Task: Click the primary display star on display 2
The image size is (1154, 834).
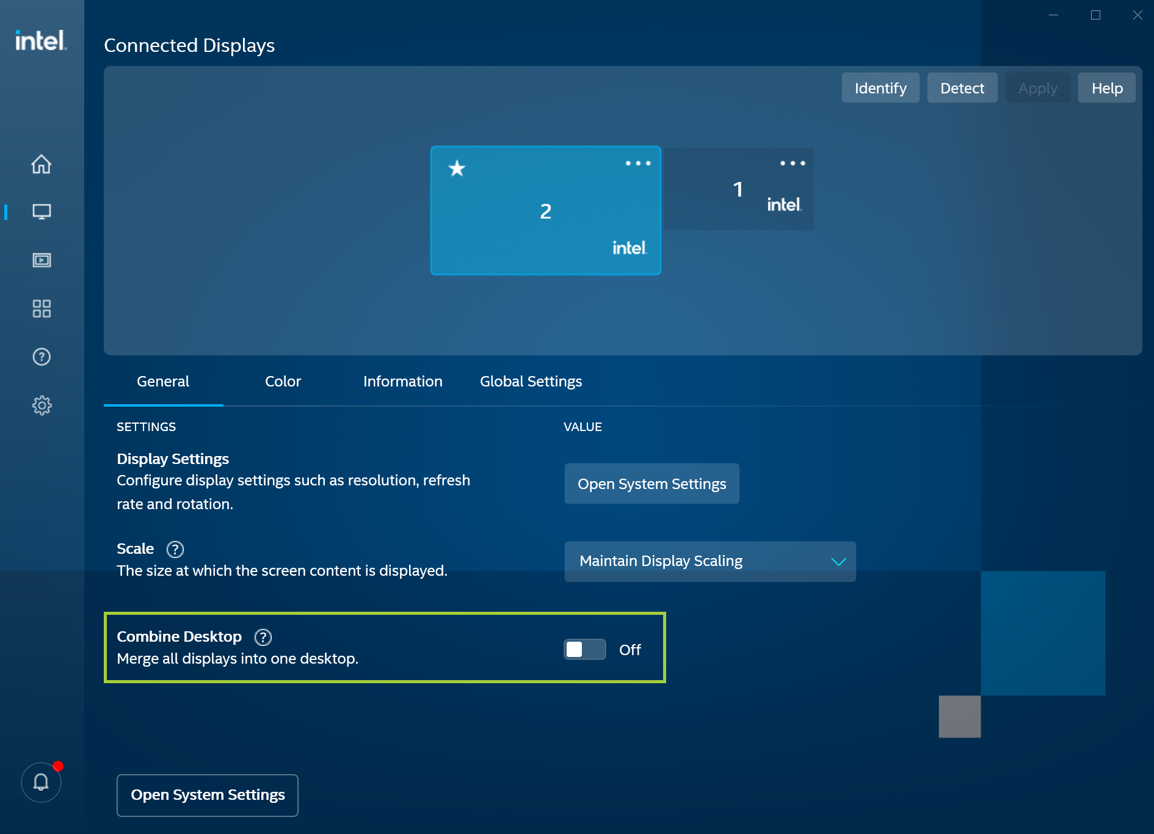Action: (x=457, y=168)
